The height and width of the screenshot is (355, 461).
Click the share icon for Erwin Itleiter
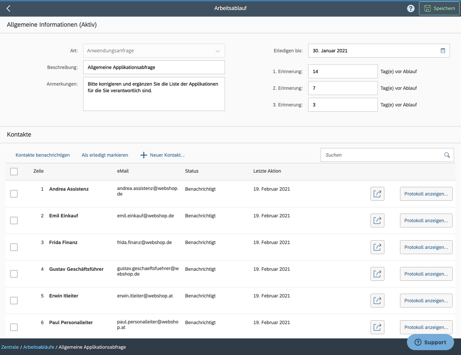[x=377, y=300]
